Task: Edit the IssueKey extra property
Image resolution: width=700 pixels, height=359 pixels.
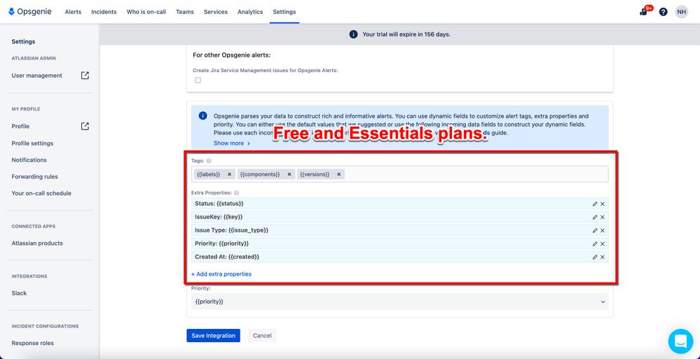Action: [595, 217]
